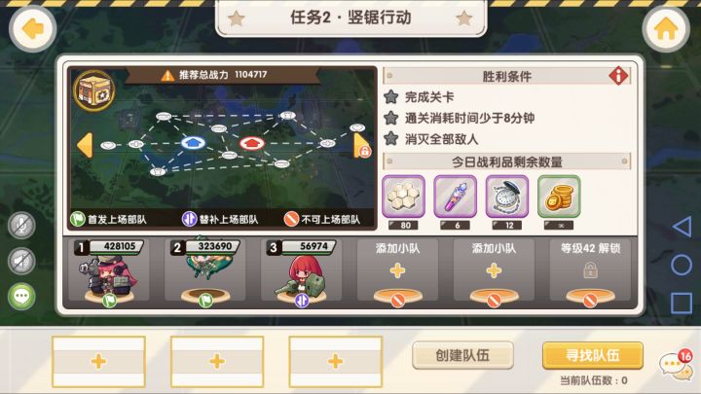Click the 寻找队伍 button
The width and height of the screenshot is (701, 394).
point(593,356)
